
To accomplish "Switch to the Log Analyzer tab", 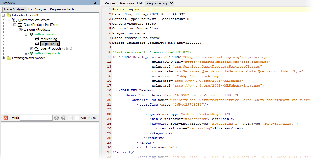I will click(x=37, y=9).
